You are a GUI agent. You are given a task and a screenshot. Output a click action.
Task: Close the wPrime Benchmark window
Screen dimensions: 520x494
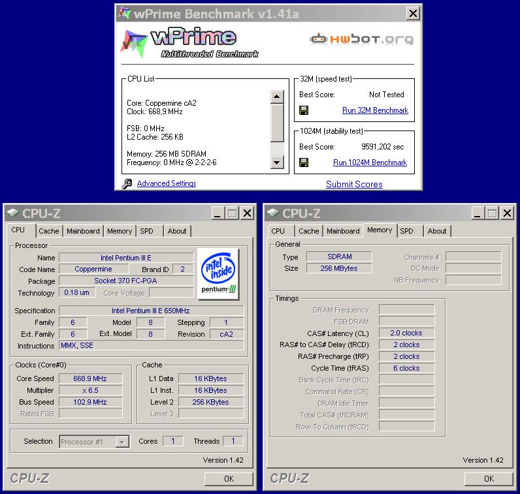(x=413, y=13)
